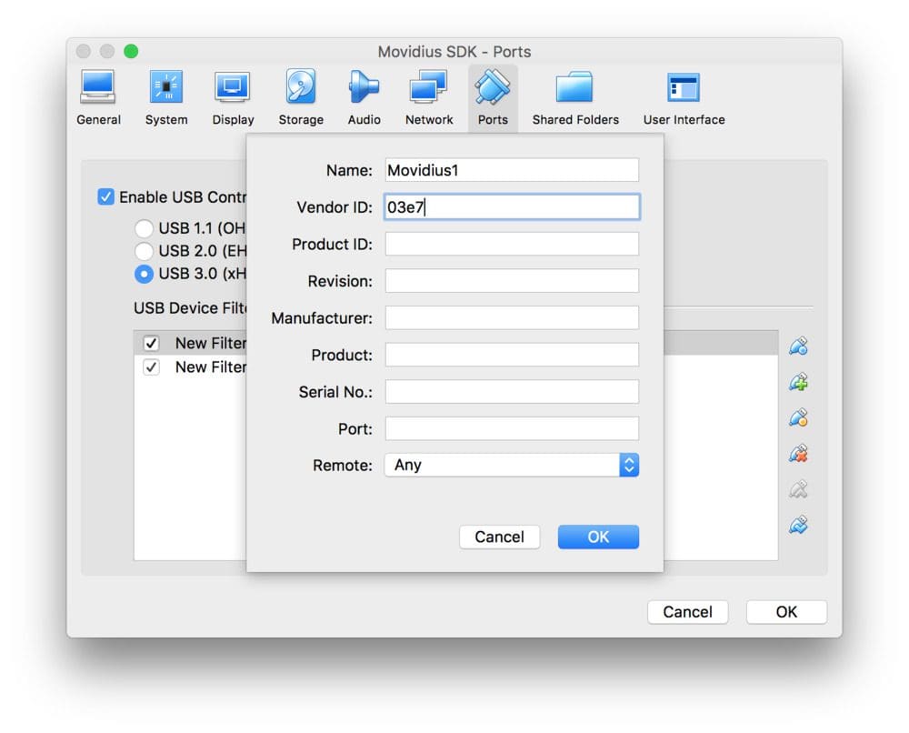
Task: Expand the Remote dropdown showing Any
Action: pos(512,465)
